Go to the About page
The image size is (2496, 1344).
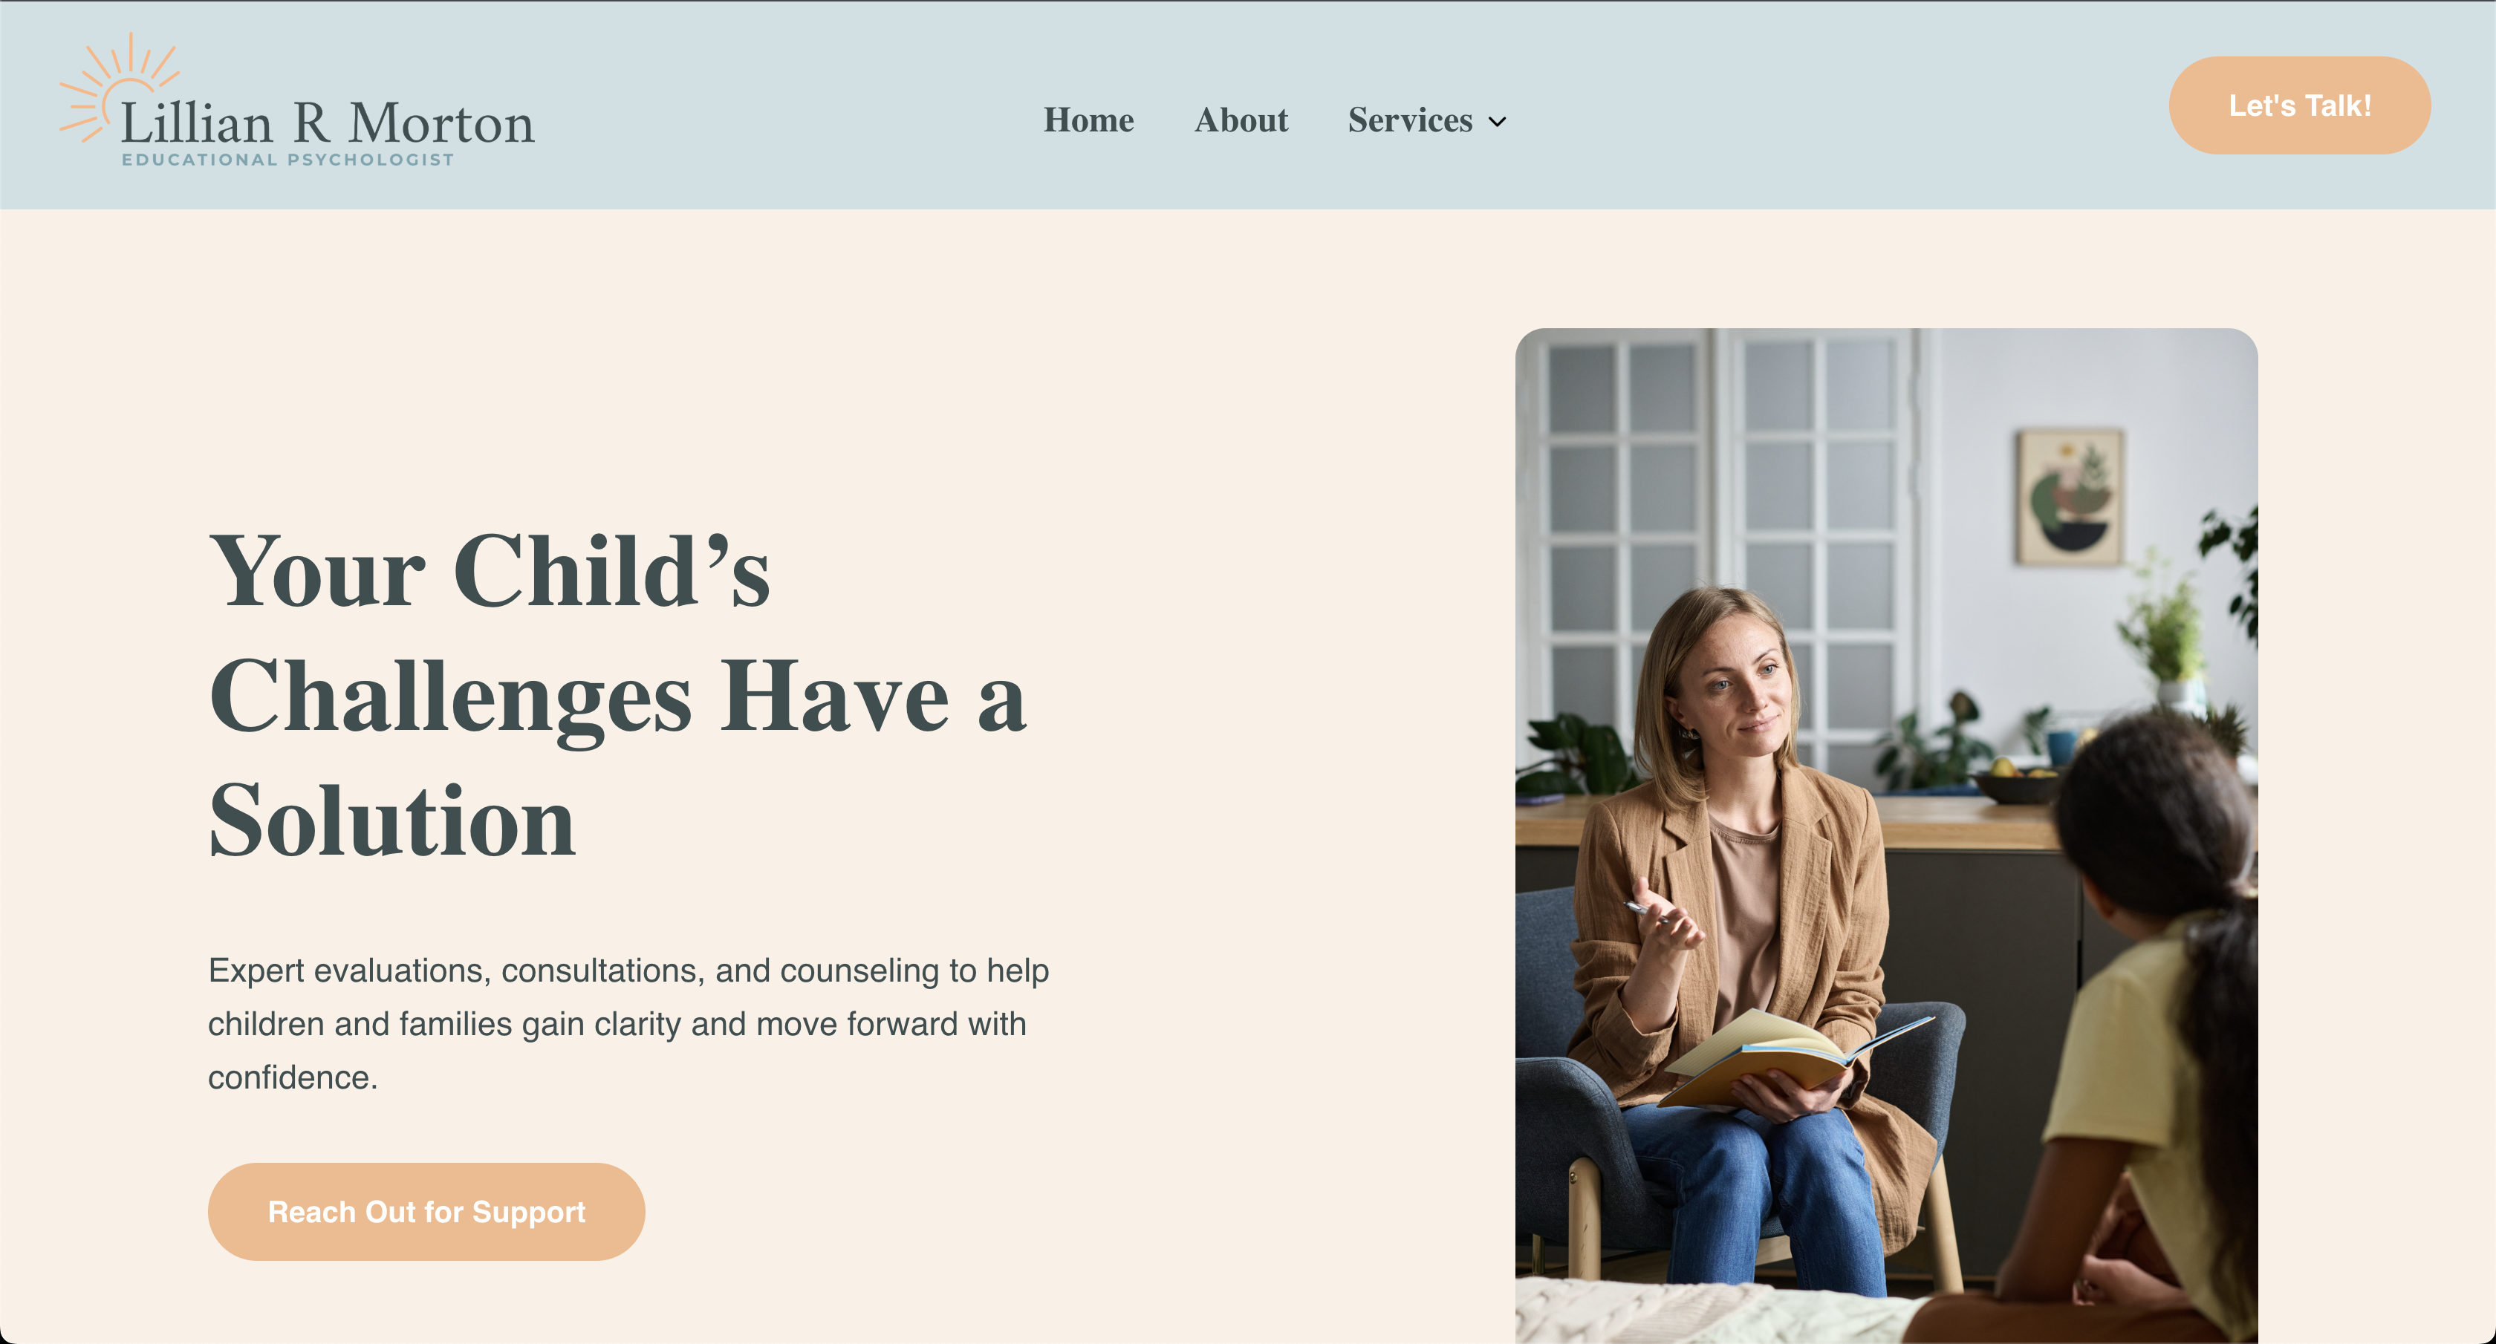[x=1241, y=120]
